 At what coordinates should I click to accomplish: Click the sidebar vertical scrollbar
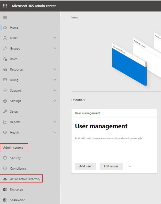[x=61, y=101]
